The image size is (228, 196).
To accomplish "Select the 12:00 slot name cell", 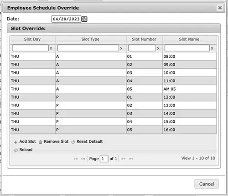I will tap(189, 97).
